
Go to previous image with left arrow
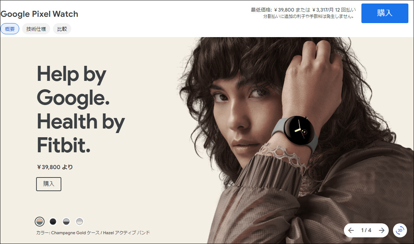[351, 230]
